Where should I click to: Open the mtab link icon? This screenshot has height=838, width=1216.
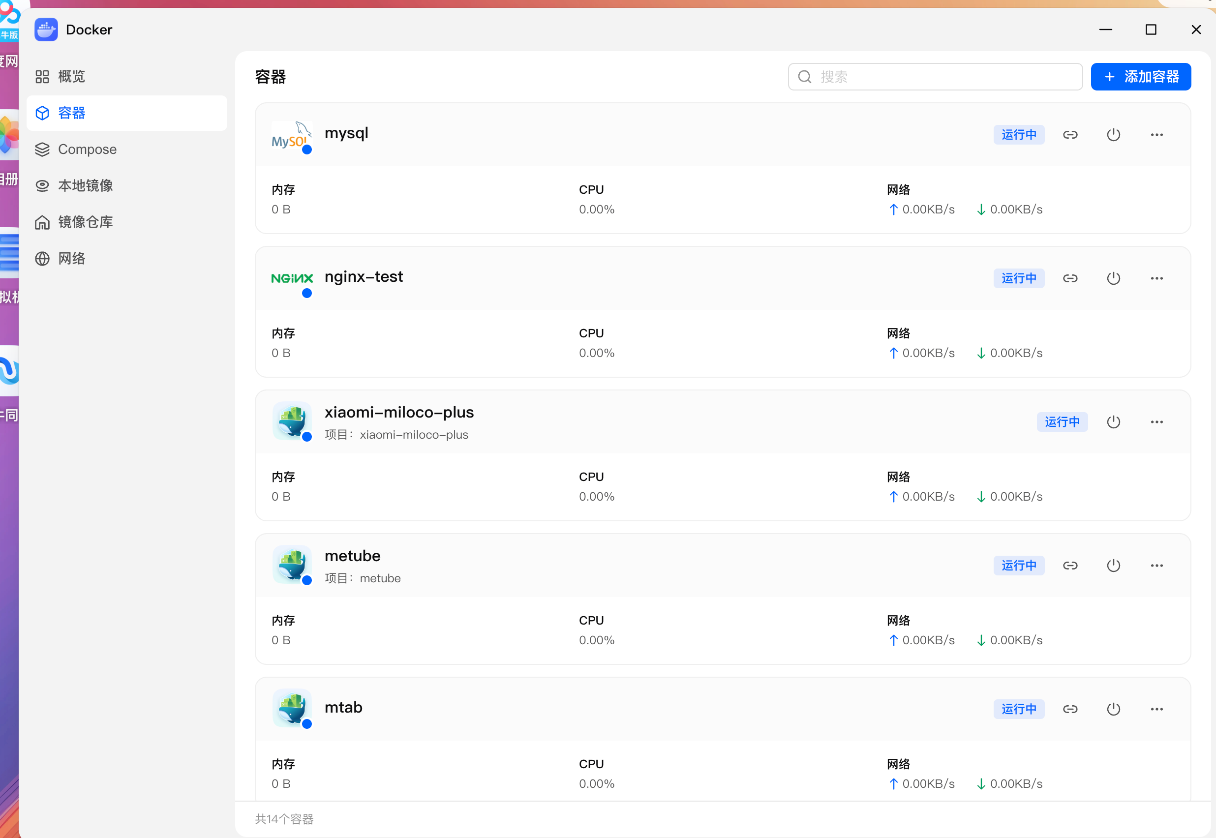coord(1070,709)
